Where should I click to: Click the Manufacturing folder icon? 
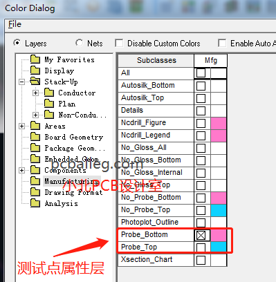pyautogui.click(x=35, y=181)
